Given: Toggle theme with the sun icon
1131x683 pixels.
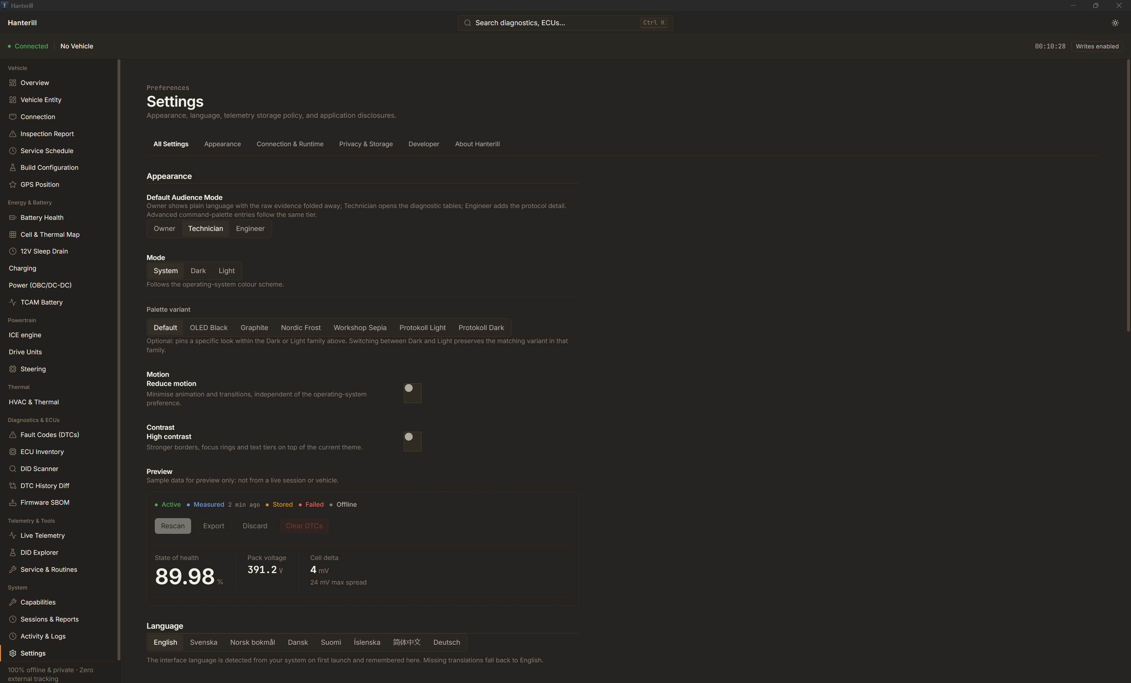Looking at the screenshot, I should pyautogui.click(x=1115, y=23).
